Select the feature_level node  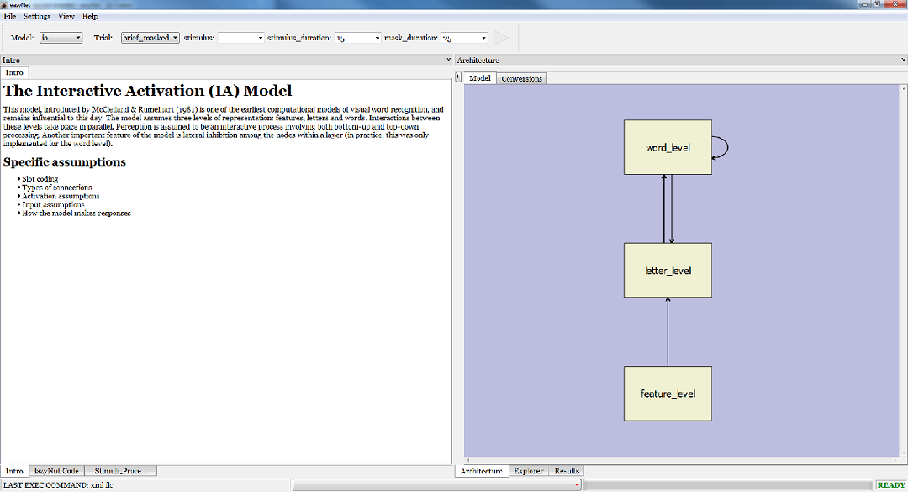tap(668, 393)
